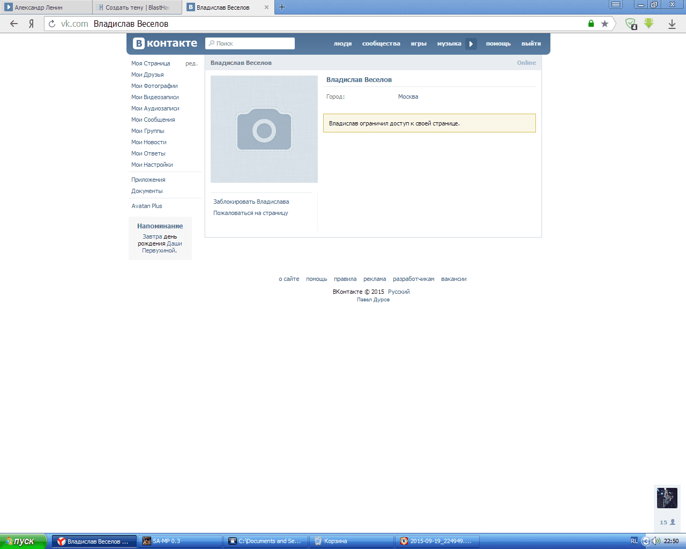
Task: Click the VKontakte logo in header
Action: point(165,43)
